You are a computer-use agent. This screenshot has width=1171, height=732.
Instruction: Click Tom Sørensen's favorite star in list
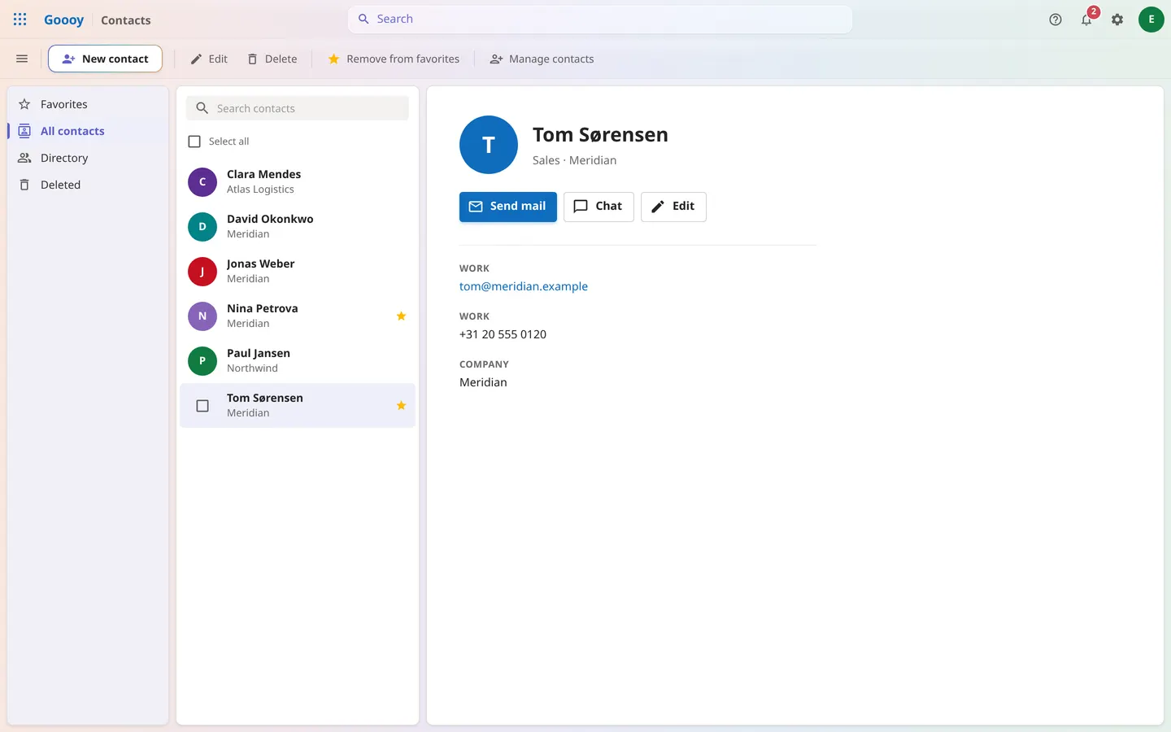coord(401,406)
